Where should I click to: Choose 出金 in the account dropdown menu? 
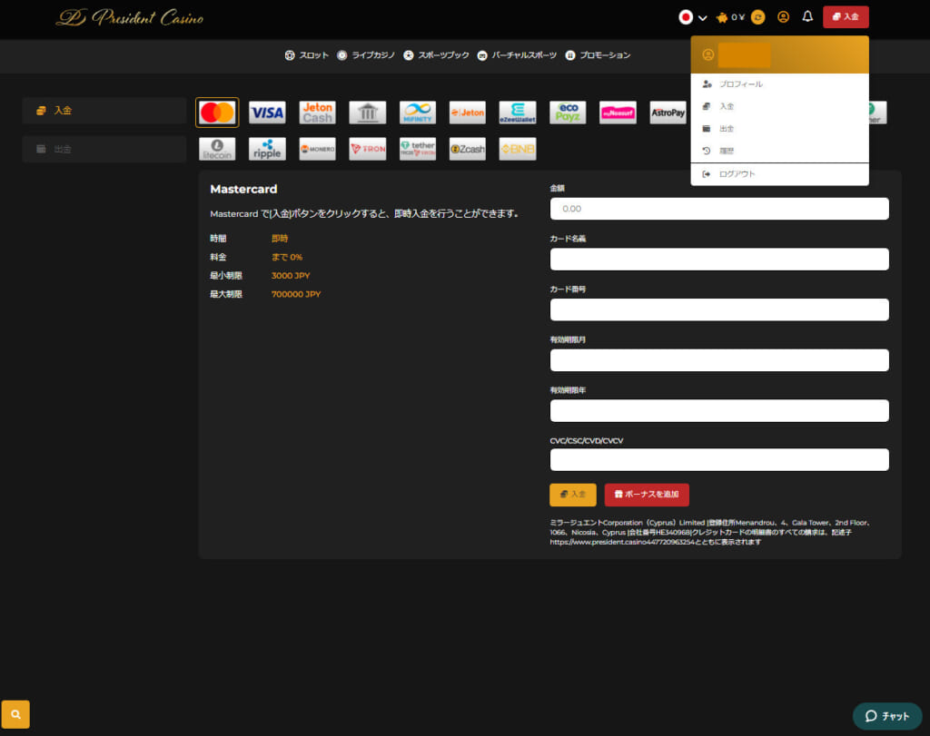click(779, 129)
